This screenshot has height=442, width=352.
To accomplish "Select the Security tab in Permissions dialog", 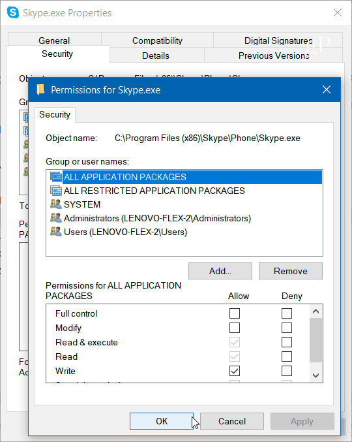I will (x=55, y=114).
